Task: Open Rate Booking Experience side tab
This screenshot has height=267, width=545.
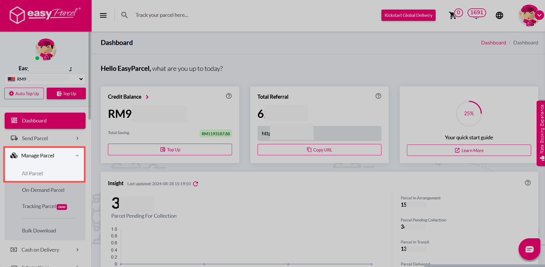Action: tap(541, 133)
